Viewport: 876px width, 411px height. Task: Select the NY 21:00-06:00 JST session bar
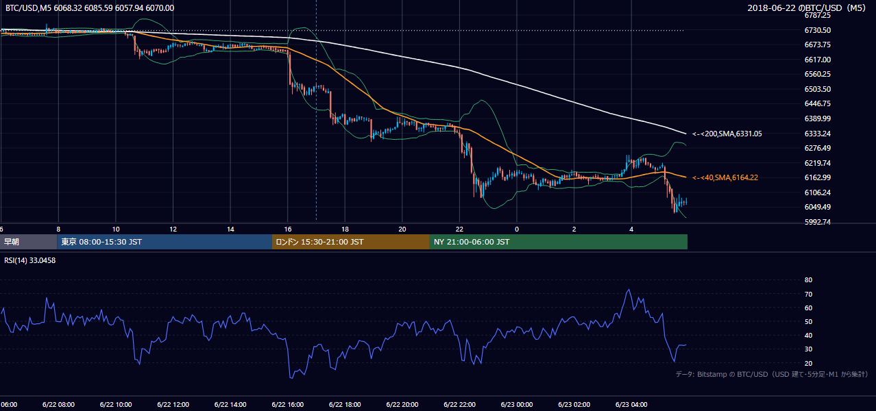pos(559,242)
